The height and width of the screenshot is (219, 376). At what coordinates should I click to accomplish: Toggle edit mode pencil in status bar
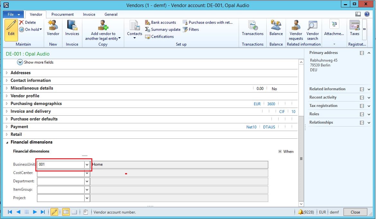click(x=54, y=212)
